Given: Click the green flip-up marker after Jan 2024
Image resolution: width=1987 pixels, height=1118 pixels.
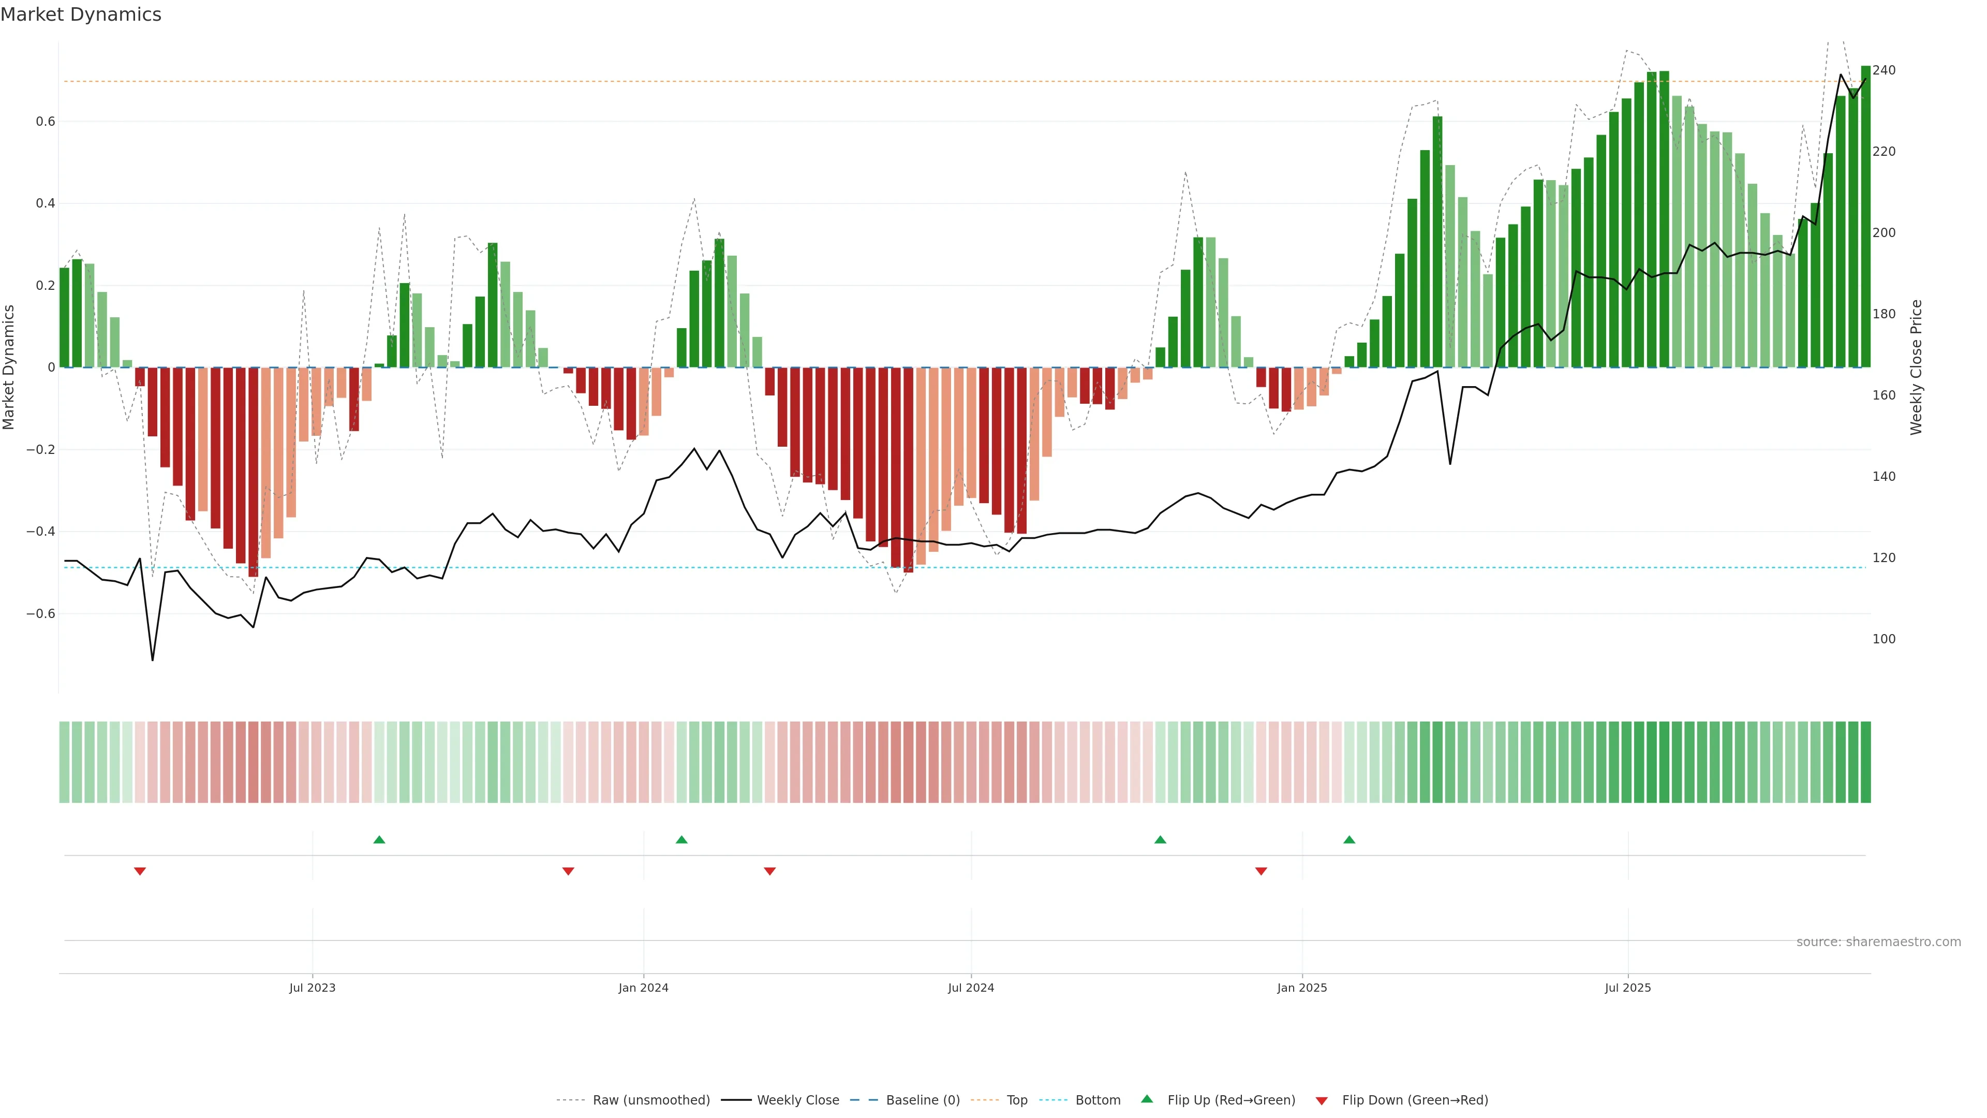Looking at the screenshot, I should [x=681, y=840].
